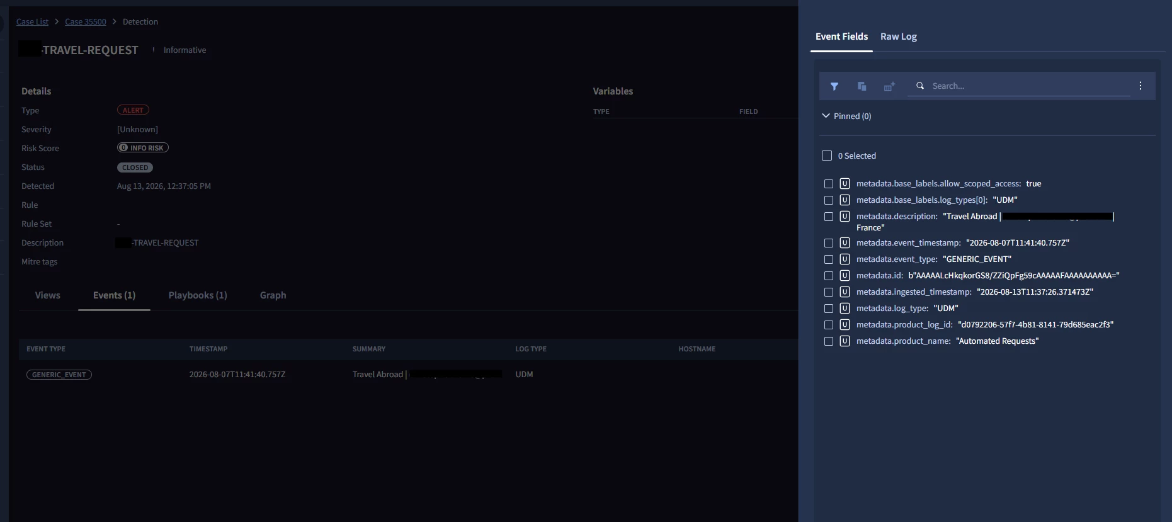Open the three-dot more options menu
This screenshot has height=522, width=1172.
click(x=1141, y=86)
